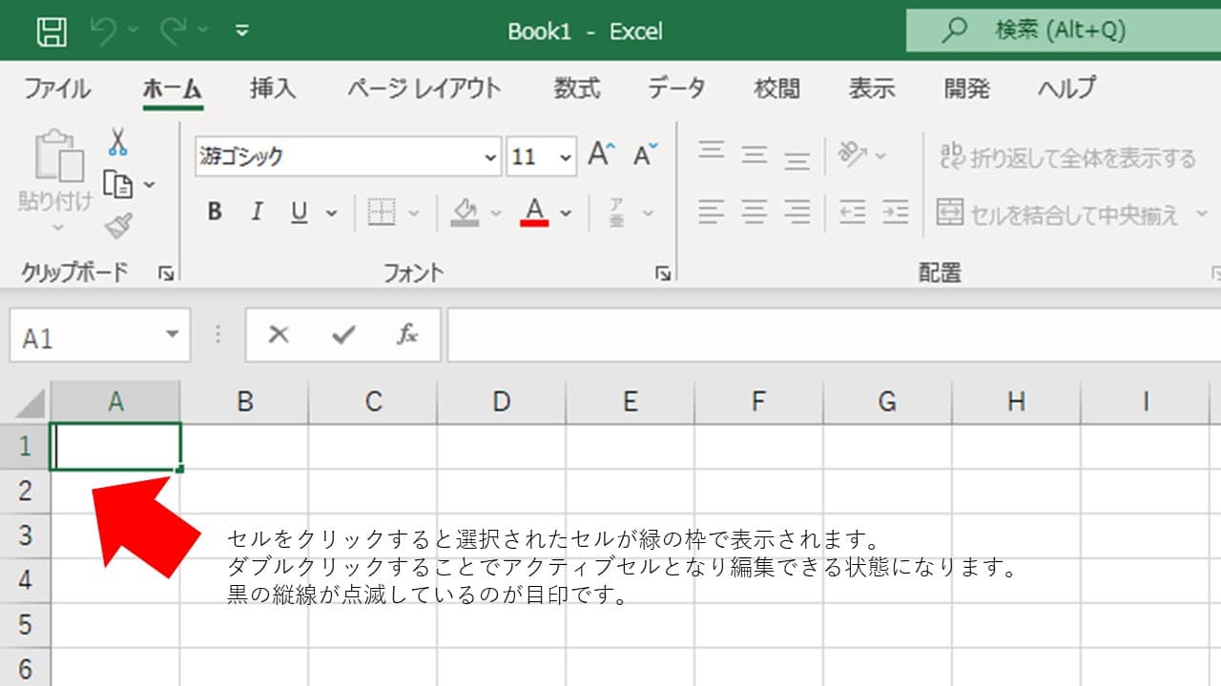Click the formula bar input area
The width and height of the screenshot is (1221, 686).
834,335
